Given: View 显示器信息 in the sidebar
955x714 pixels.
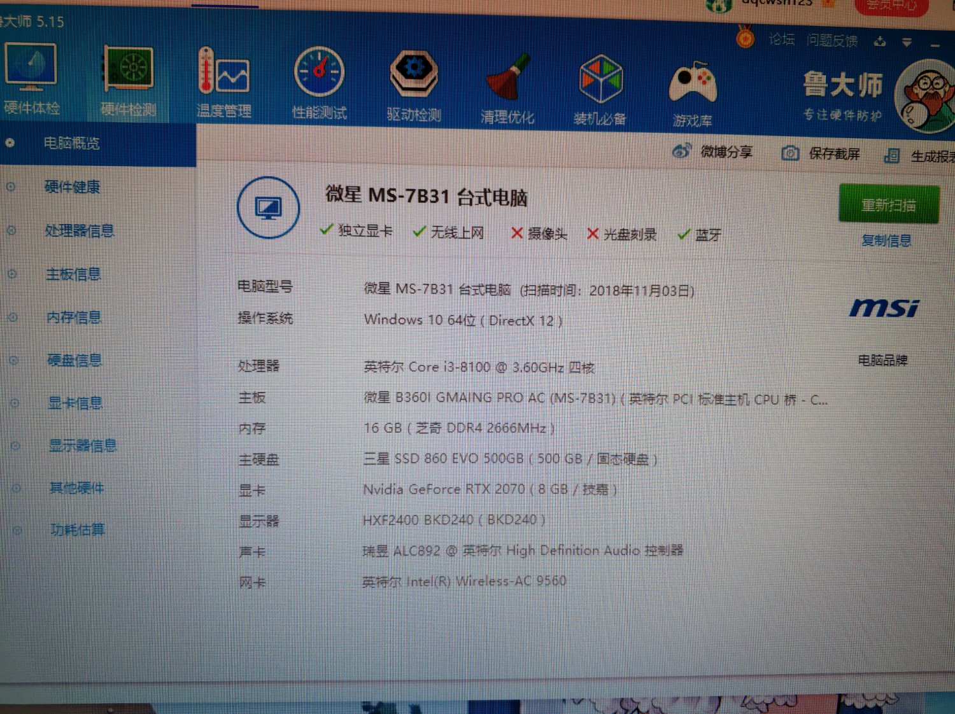Looking at the screenshot, I should (83, 445).
